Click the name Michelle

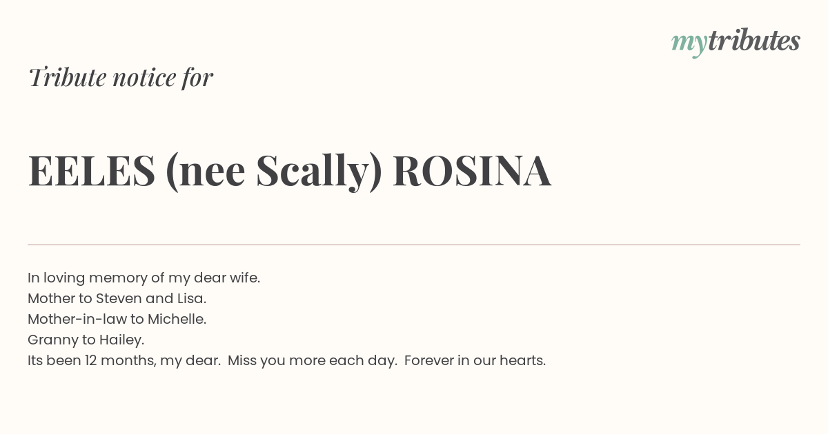point(176,320)
